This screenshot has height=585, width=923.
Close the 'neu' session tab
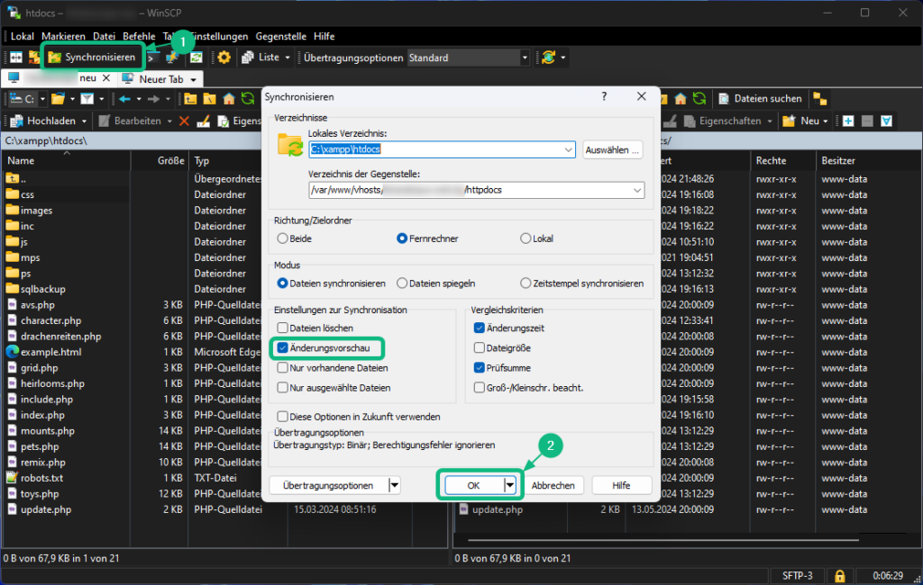click(x=106, y=78)
